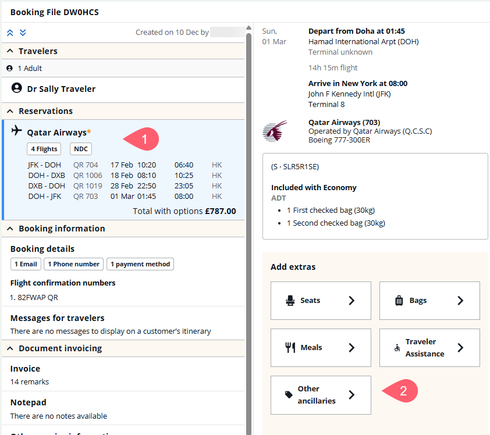This screenshot has width=490, height=435.
Task: Collapse the Reservations section
Action: coord(10,111)
